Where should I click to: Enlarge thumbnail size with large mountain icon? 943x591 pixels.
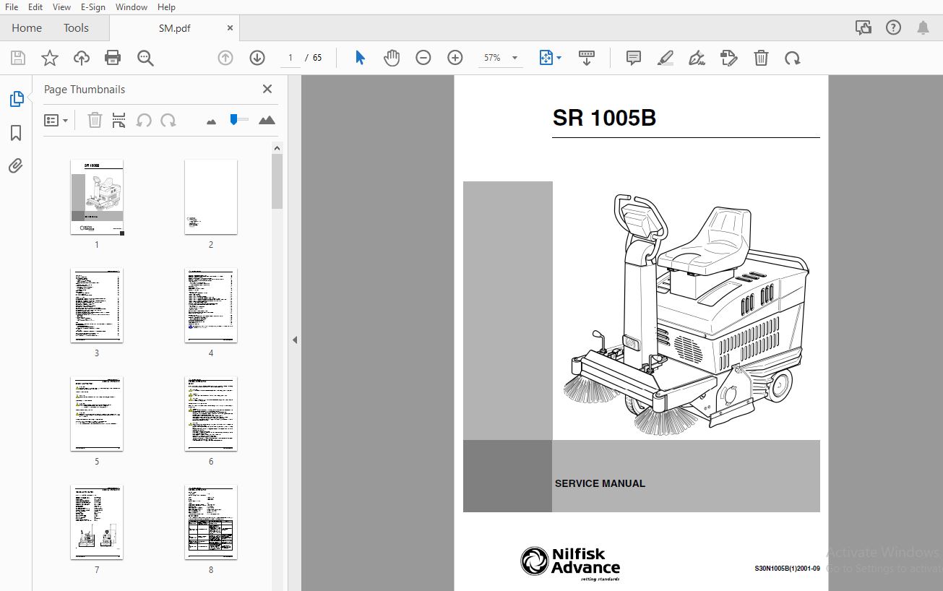(267, 120)
